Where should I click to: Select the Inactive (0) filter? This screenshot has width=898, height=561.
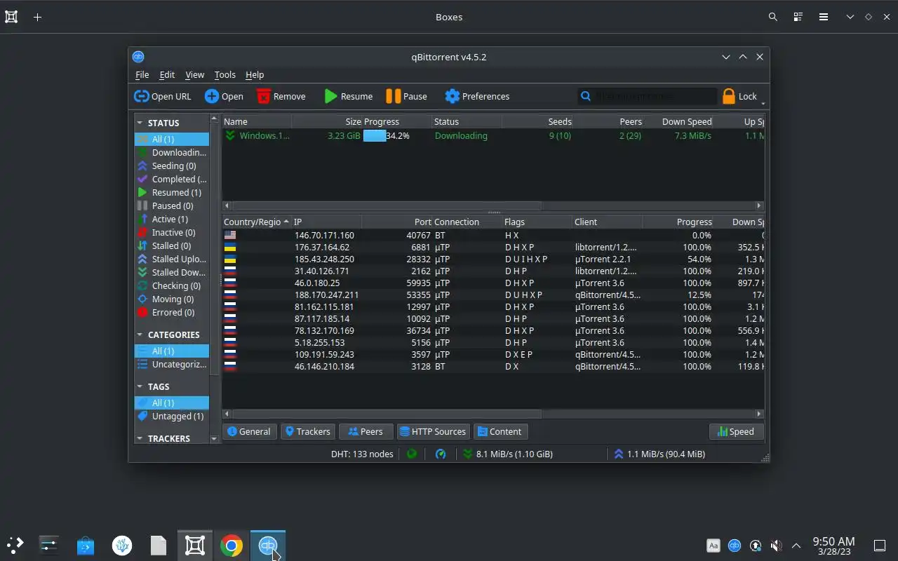click(x=172, y=232)
